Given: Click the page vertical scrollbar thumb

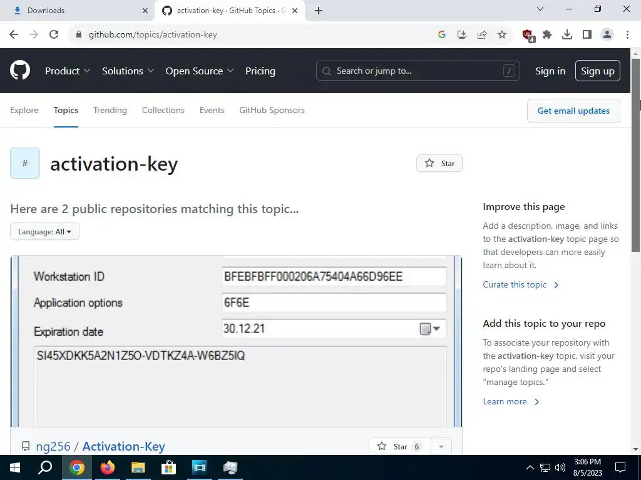Looking at the screenshot, I should pyautogui.click(x=636, y=155).
